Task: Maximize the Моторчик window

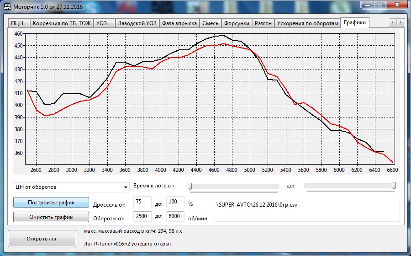Action: click(380, 5)
